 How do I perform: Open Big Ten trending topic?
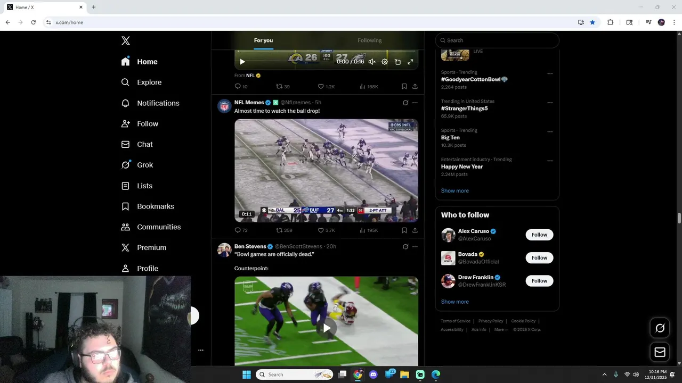450,138
